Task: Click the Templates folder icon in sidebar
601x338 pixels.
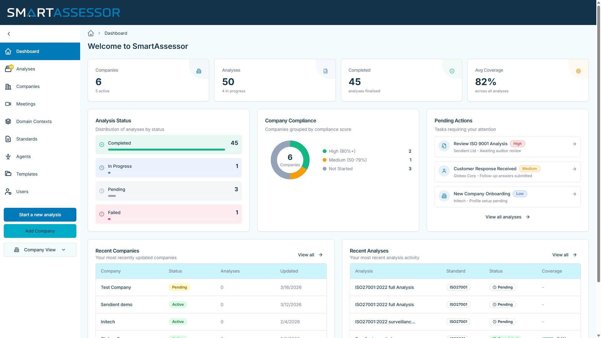Action: coord(8,174)
